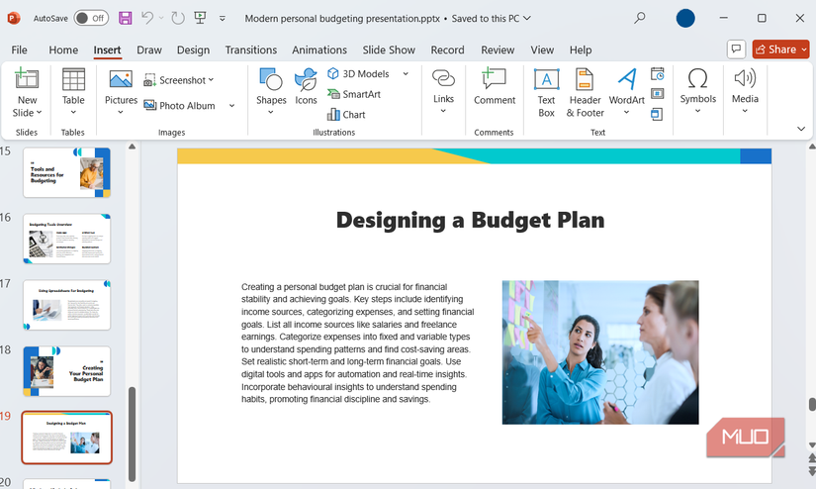Select the meeting photo on the slide
This screenshot has width=816, height=489.
pos(600,352)
